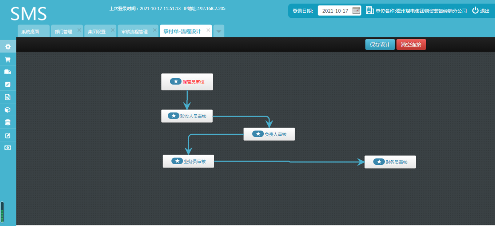Click the money banknote sidebar icon
The height and width of the screenshot is (226, 495).
tap(8, 148)
